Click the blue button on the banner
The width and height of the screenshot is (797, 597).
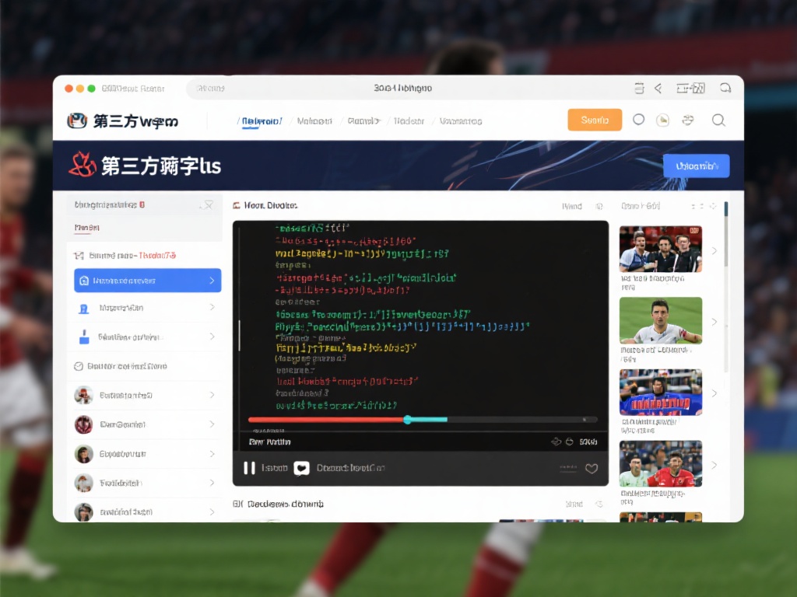coord(696,166)
